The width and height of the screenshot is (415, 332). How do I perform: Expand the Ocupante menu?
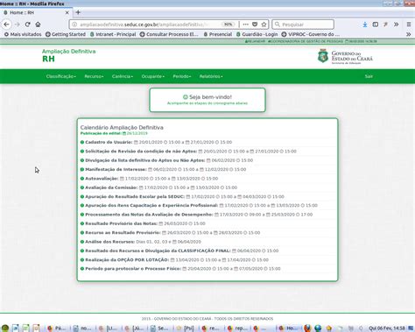coord(153,76)
